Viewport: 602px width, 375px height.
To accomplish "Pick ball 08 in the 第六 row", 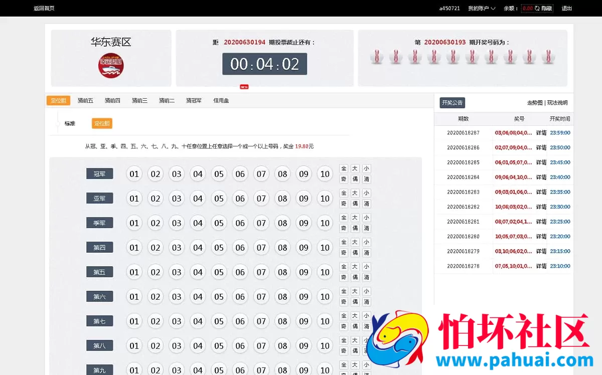I will coord(282,297).
